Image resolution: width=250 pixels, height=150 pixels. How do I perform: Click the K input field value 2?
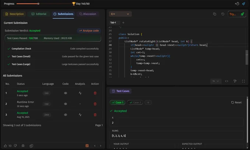176,123
